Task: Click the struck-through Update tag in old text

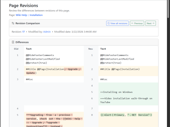Action: coord(31,73)
